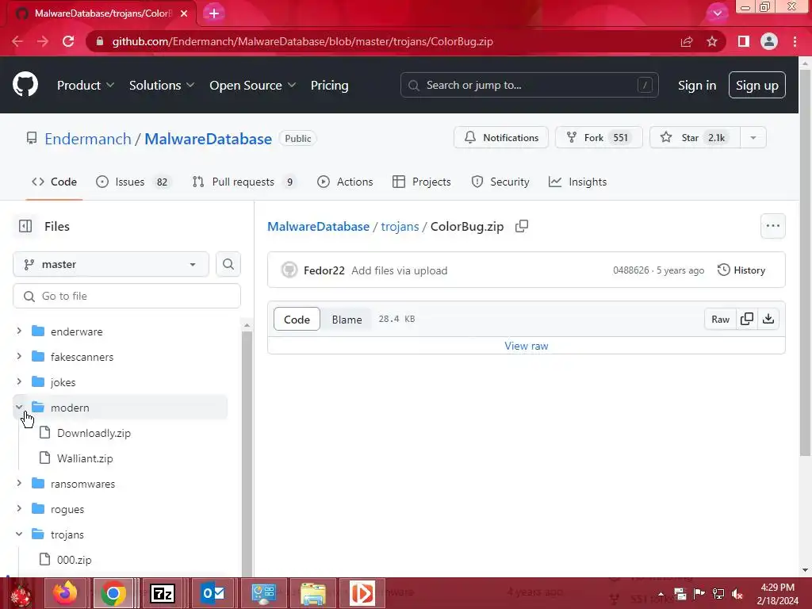The image size is (812, 609).
Task: Open file explorer from taskbar
Action: 313,593
